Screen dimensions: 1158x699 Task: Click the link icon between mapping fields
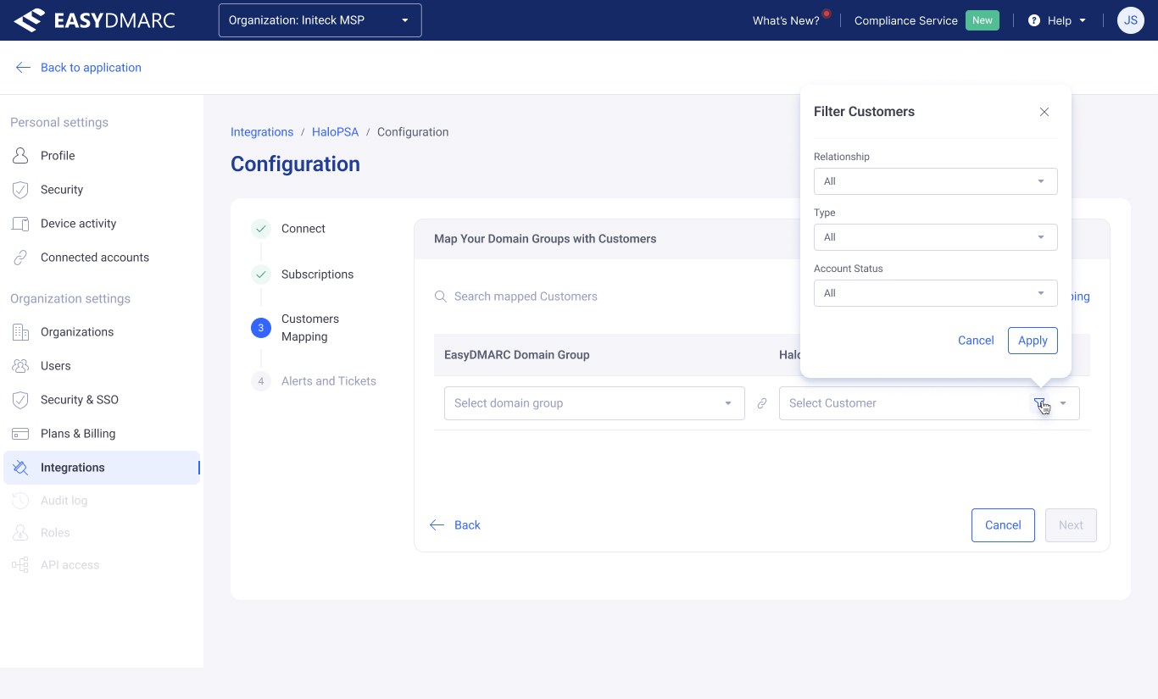762,403
